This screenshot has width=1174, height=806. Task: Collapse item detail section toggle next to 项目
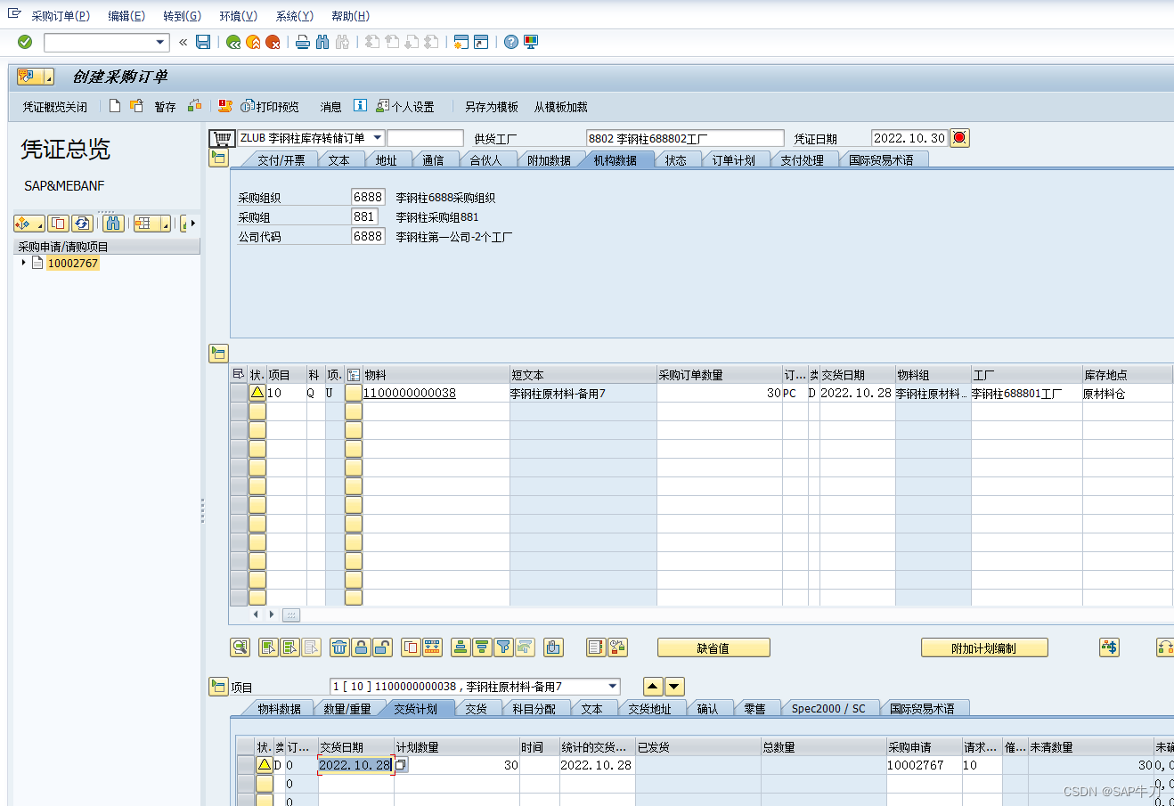click(x=218, y=686)
